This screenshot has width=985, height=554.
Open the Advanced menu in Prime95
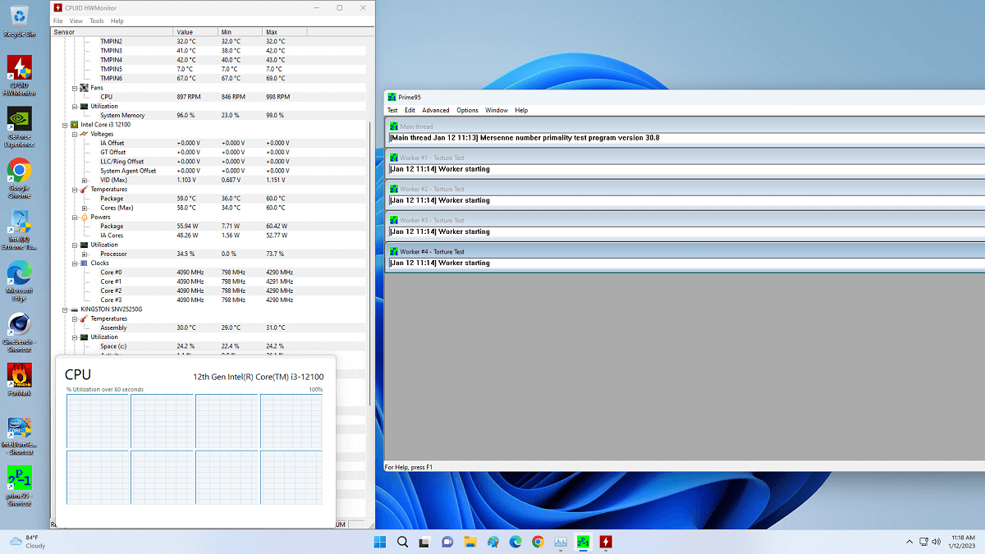pos(436,110)
